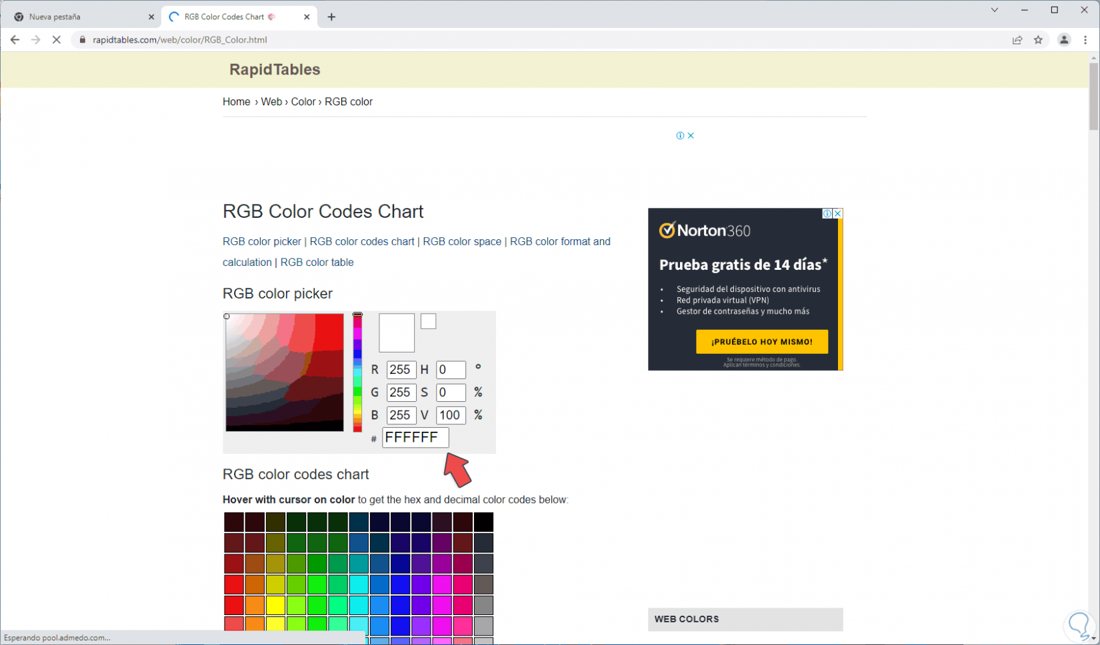Click the hue slider bar
Image resolution: width=1100 pixels, height=645 pixels.
(357, 373)
